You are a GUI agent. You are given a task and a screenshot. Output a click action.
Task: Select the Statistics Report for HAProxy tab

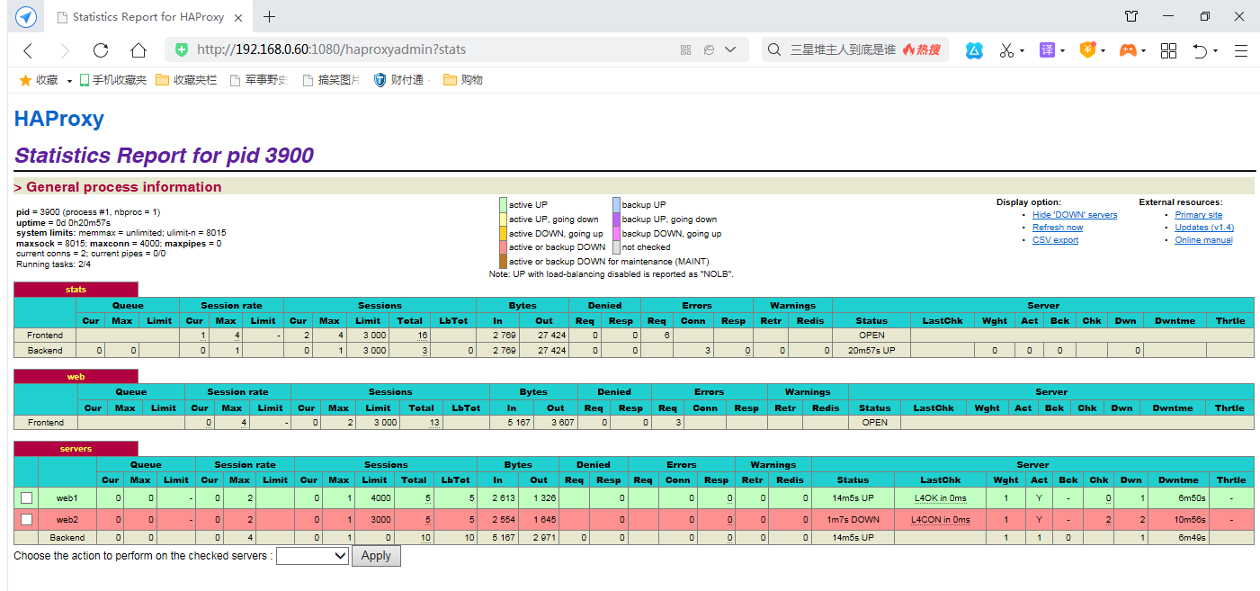(148, 17)
